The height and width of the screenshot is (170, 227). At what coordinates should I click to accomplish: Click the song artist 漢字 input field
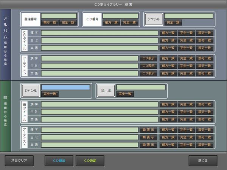pyautogui.click(x=89, y=130)
